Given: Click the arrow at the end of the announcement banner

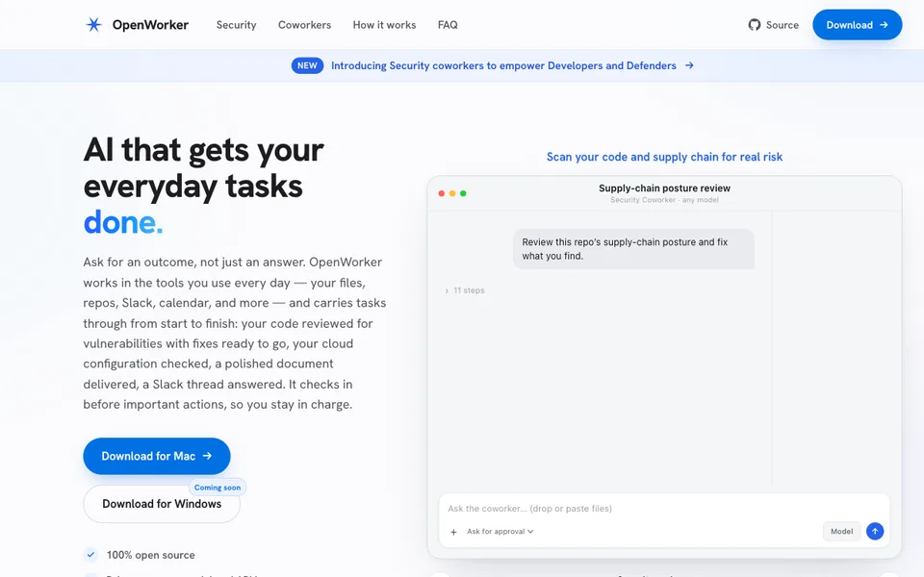Looking at the screenshot, I should pyautogui.click(x=689, y=65).
